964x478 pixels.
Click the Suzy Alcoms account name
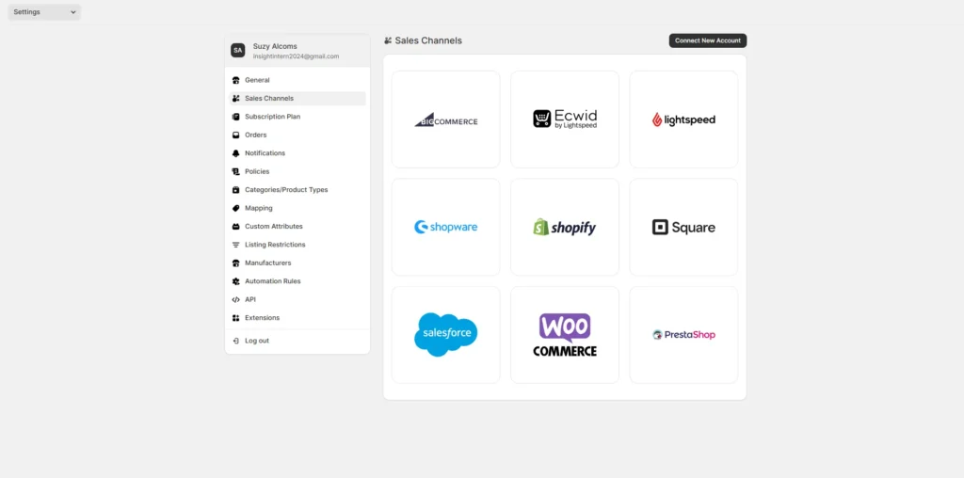(x=275, y=46)
